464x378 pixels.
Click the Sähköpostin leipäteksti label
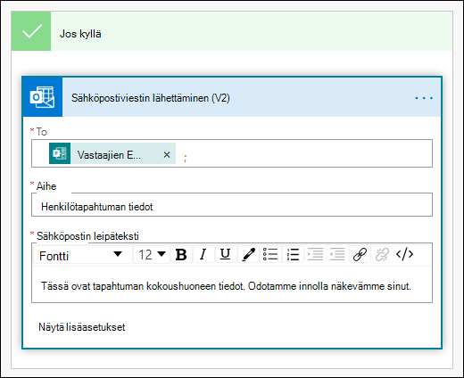tap(87, 236)
